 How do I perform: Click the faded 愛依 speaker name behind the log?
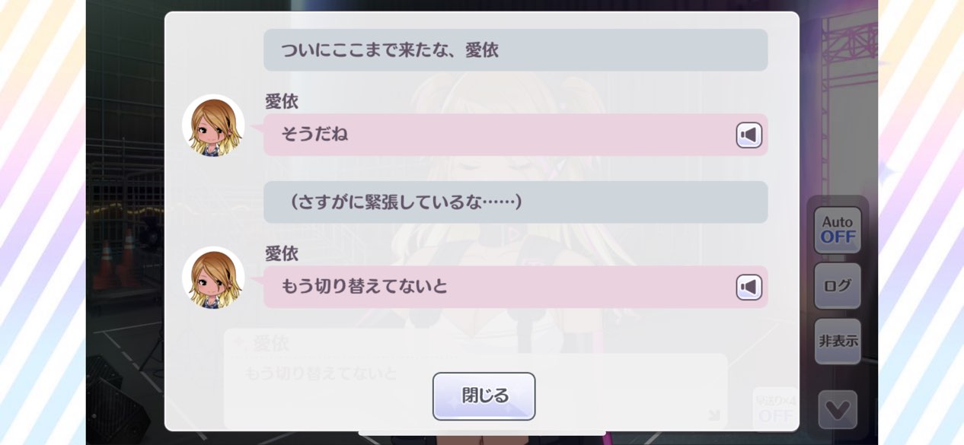click(270, 343)
